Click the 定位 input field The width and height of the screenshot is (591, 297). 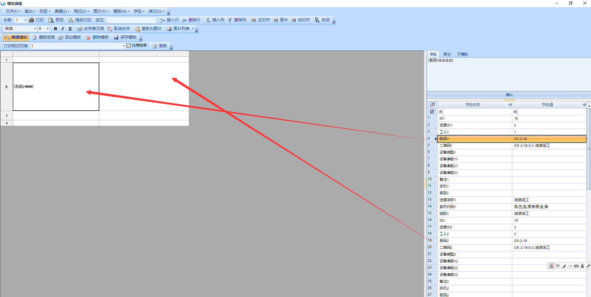click(131, 20)
